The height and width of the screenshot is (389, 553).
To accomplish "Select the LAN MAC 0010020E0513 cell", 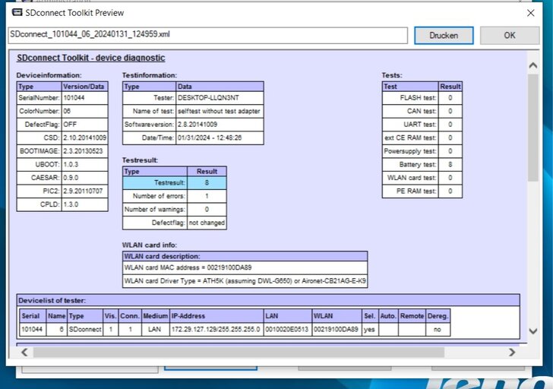I will pyautogui.click(x=287, y=330).
